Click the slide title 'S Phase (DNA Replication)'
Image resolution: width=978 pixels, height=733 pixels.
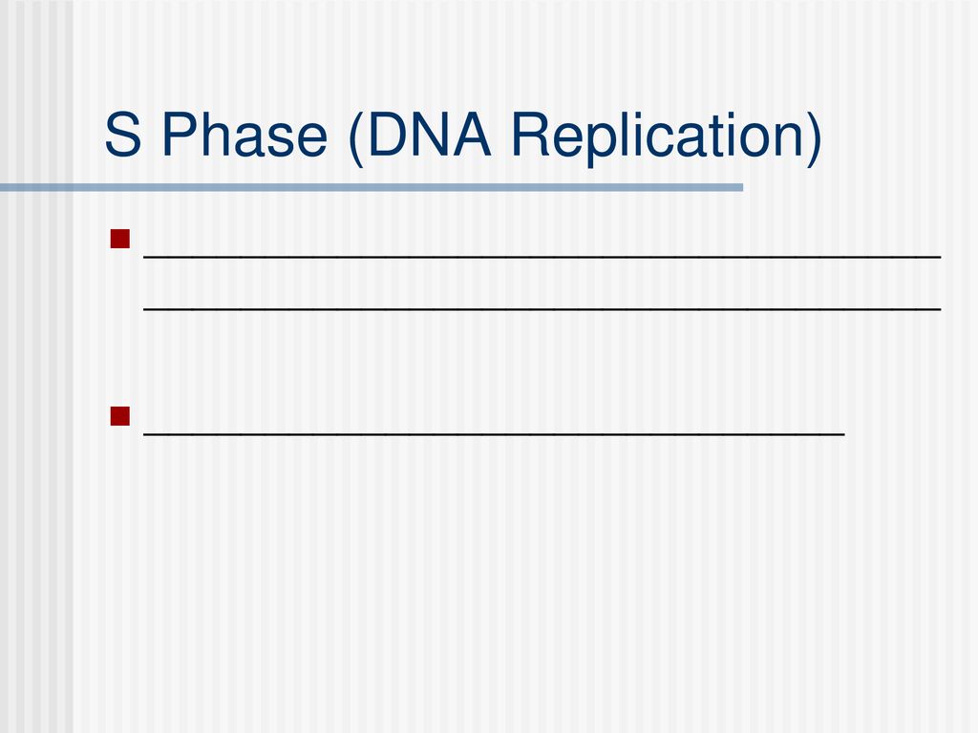(x=463, y=136)
